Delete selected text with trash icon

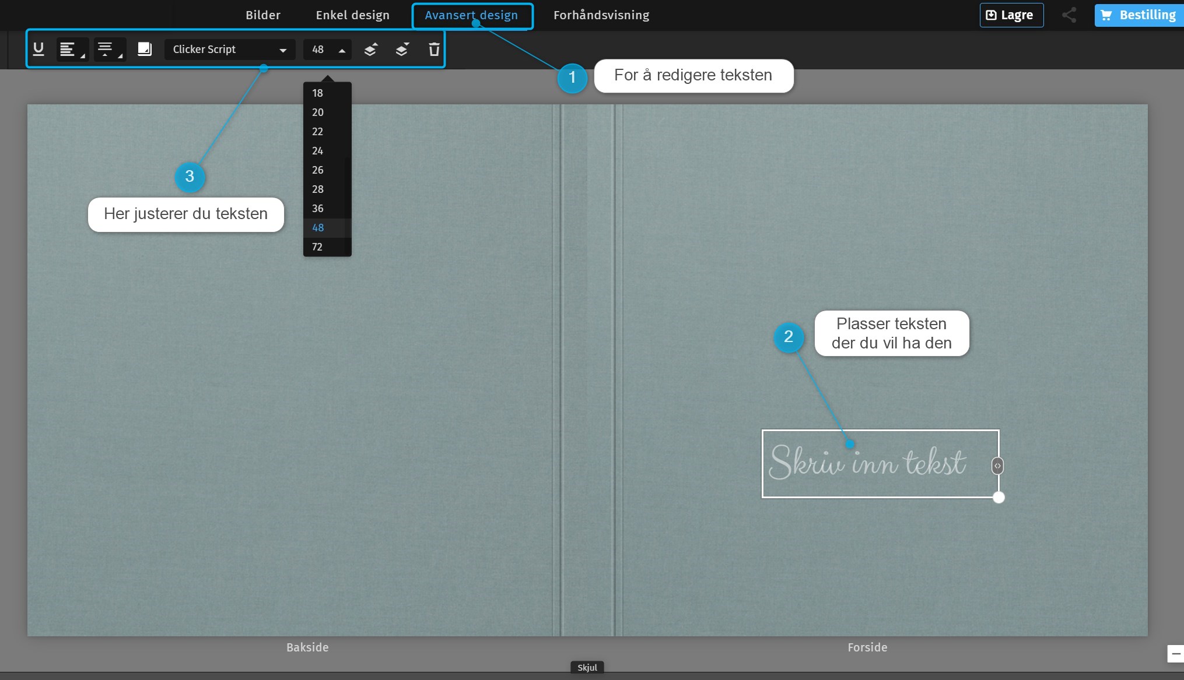[x=434, y=50]
